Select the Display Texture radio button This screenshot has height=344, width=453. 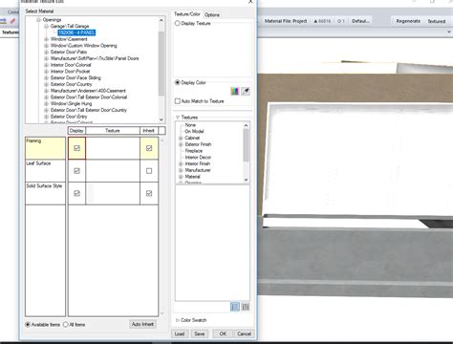click(x=178, y=23)
